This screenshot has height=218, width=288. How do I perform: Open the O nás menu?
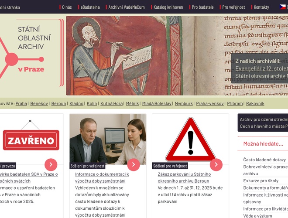tap(67, 7)
